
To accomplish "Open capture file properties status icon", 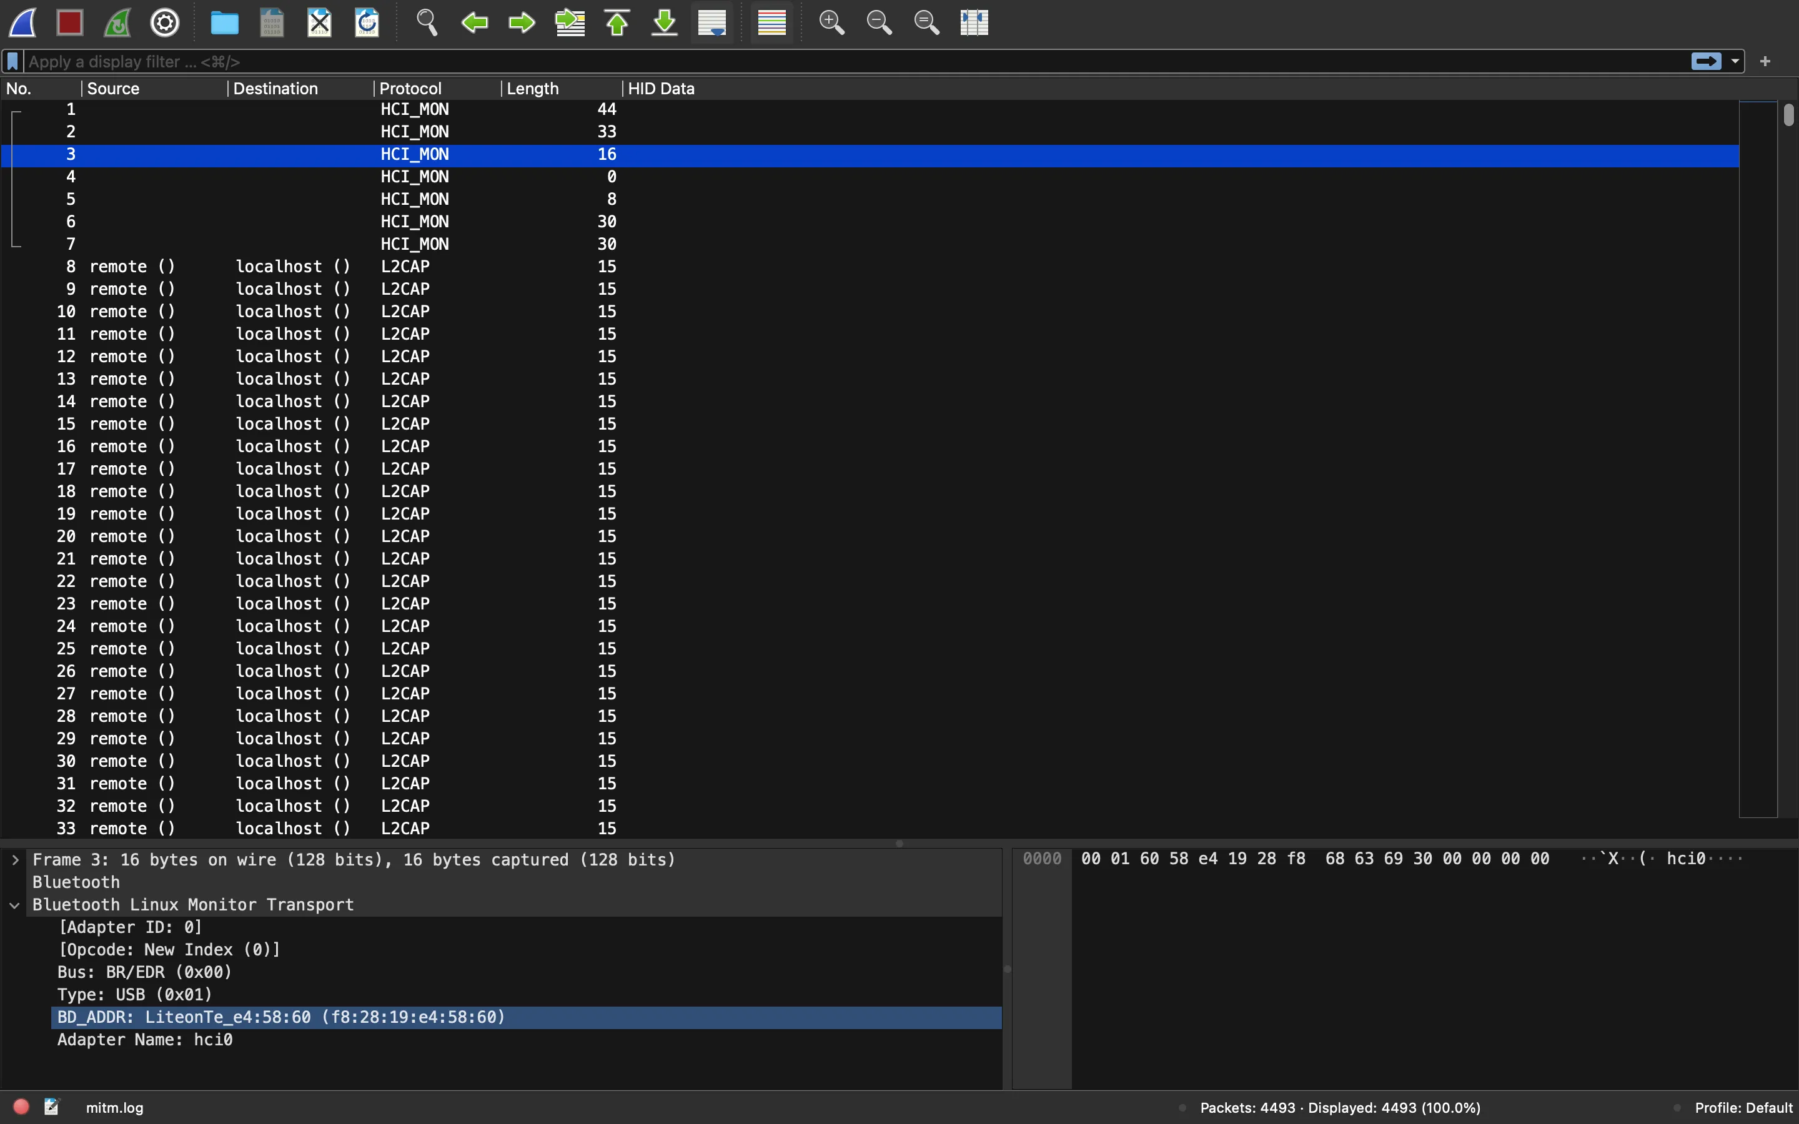I will [51, 1107].
